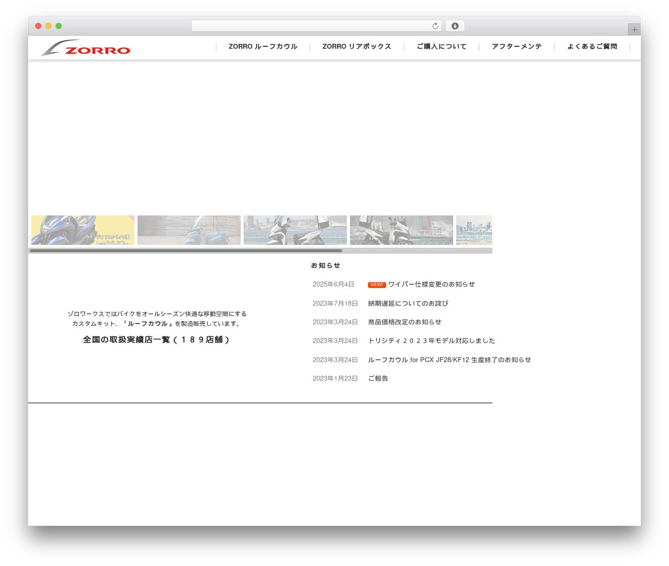Open ルーフカウル for PCX 生産終了 notice
Screen dimensions: 669x566
[x=449, y=360]
